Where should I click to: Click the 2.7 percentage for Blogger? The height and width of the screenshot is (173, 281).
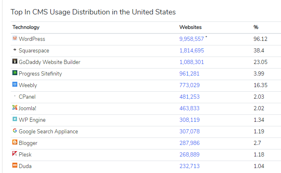coord(257,143)
